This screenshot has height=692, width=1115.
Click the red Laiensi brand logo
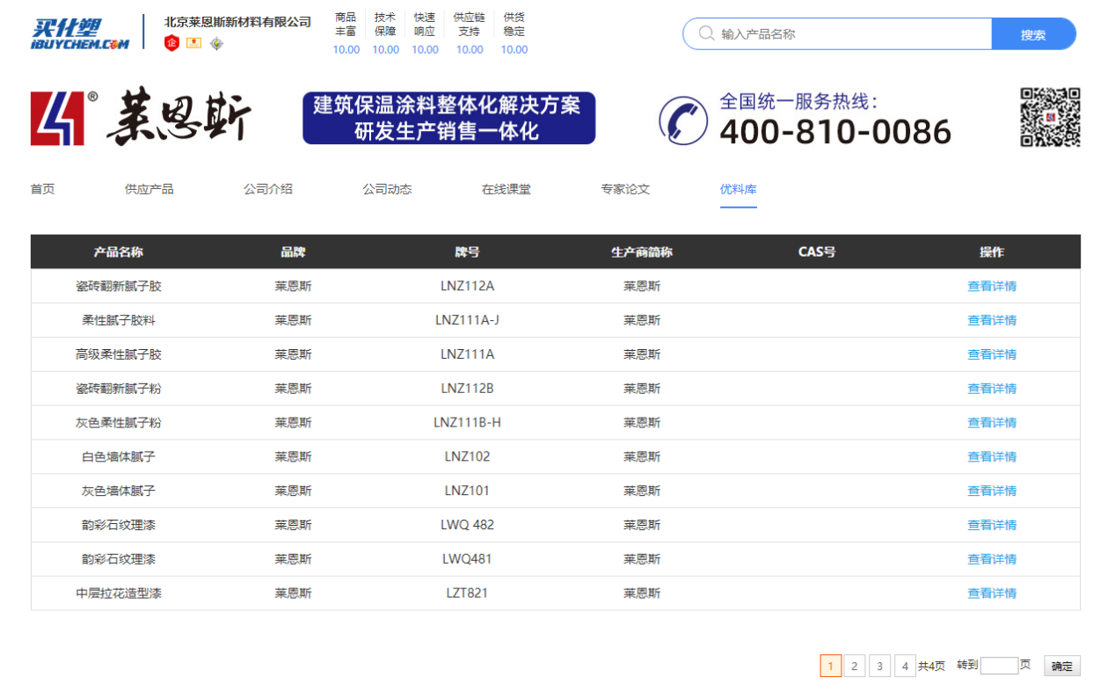coord(58,118)
